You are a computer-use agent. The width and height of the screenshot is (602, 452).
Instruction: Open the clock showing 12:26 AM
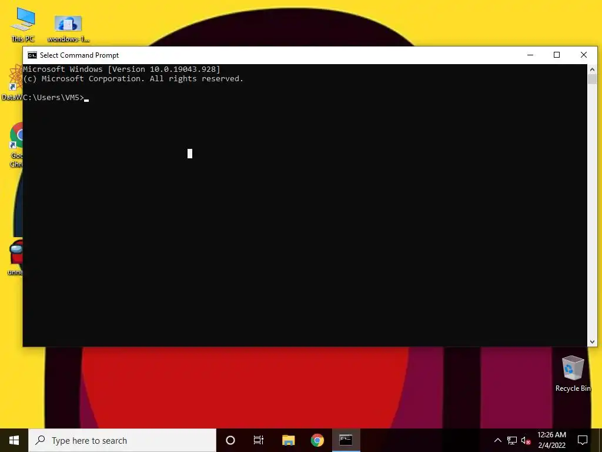tap(551, 440)
